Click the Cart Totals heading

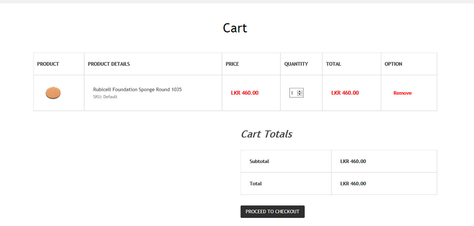point(266,134)
